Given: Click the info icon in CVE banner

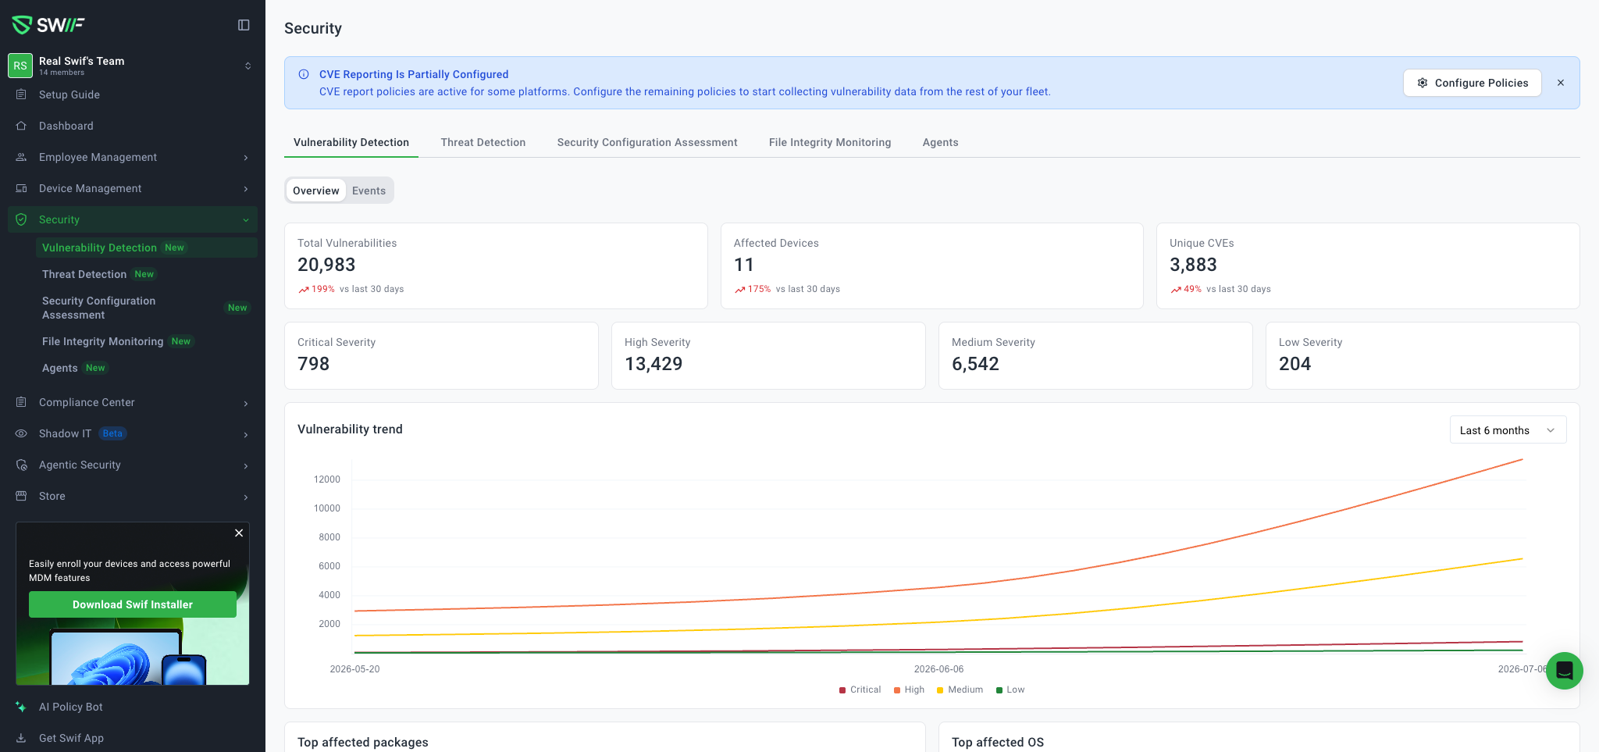Looking at the screenshot, I should coord(304,74).
